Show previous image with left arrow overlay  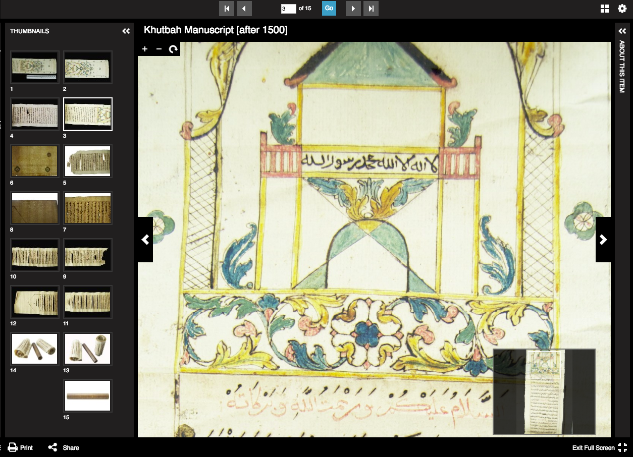(145, 240)
